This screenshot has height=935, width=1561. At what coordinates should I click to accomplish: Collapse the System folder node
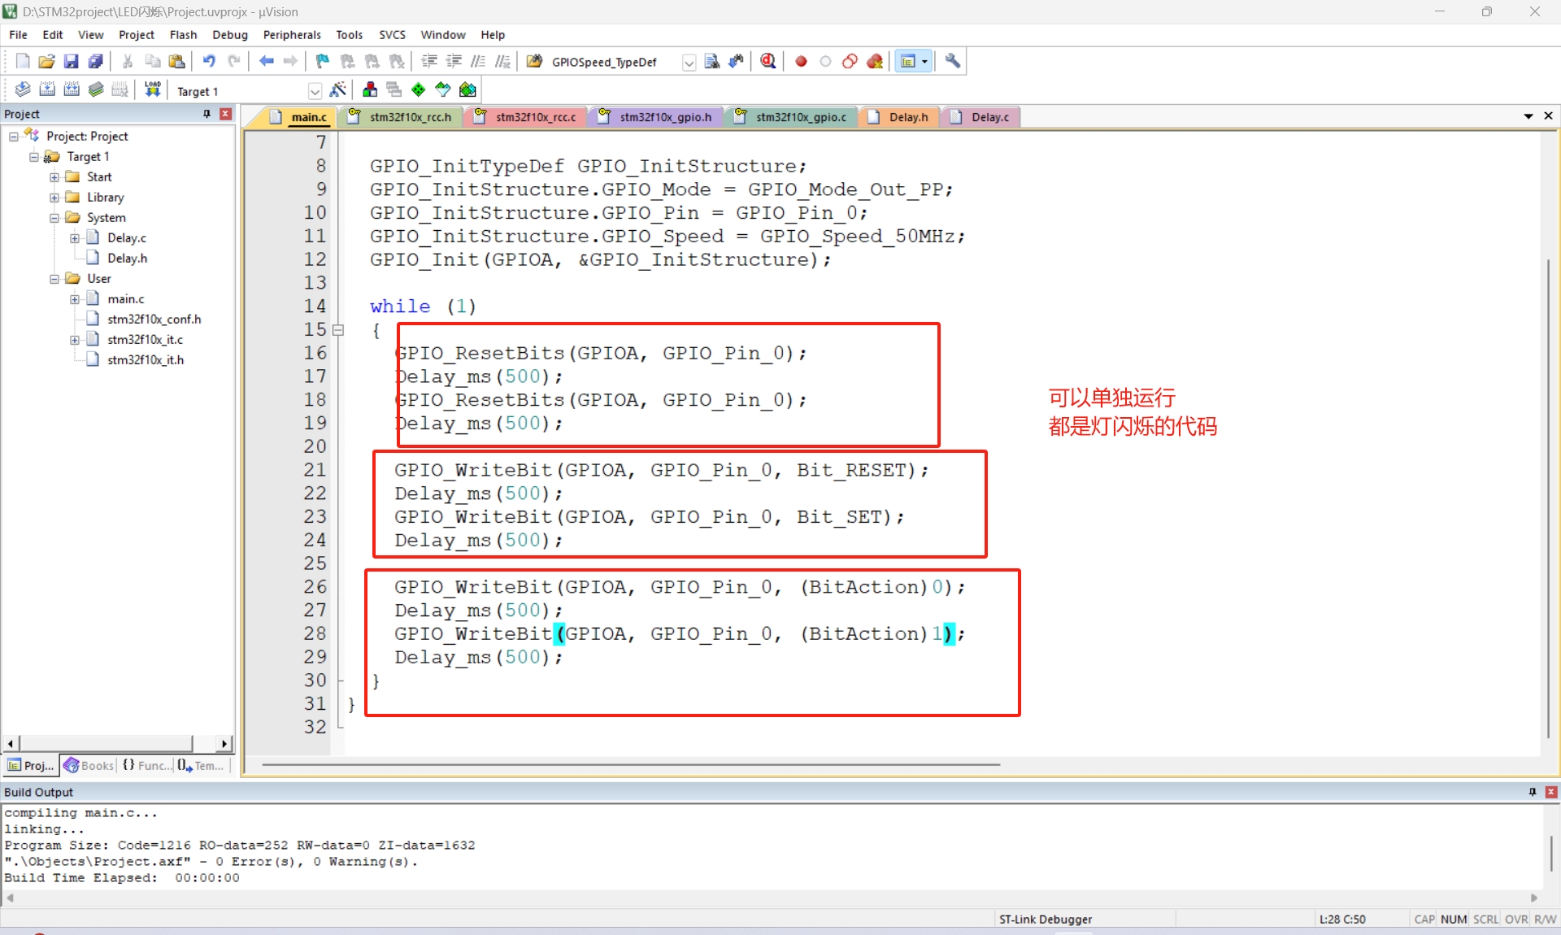pyautogui.click(x=54, y=218)
